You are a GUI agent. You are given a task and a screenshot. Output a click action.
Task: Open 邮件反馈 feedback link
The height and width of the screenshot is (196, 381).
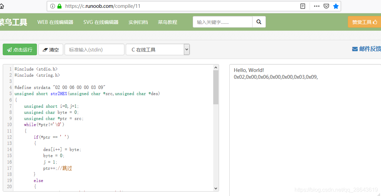366,49
